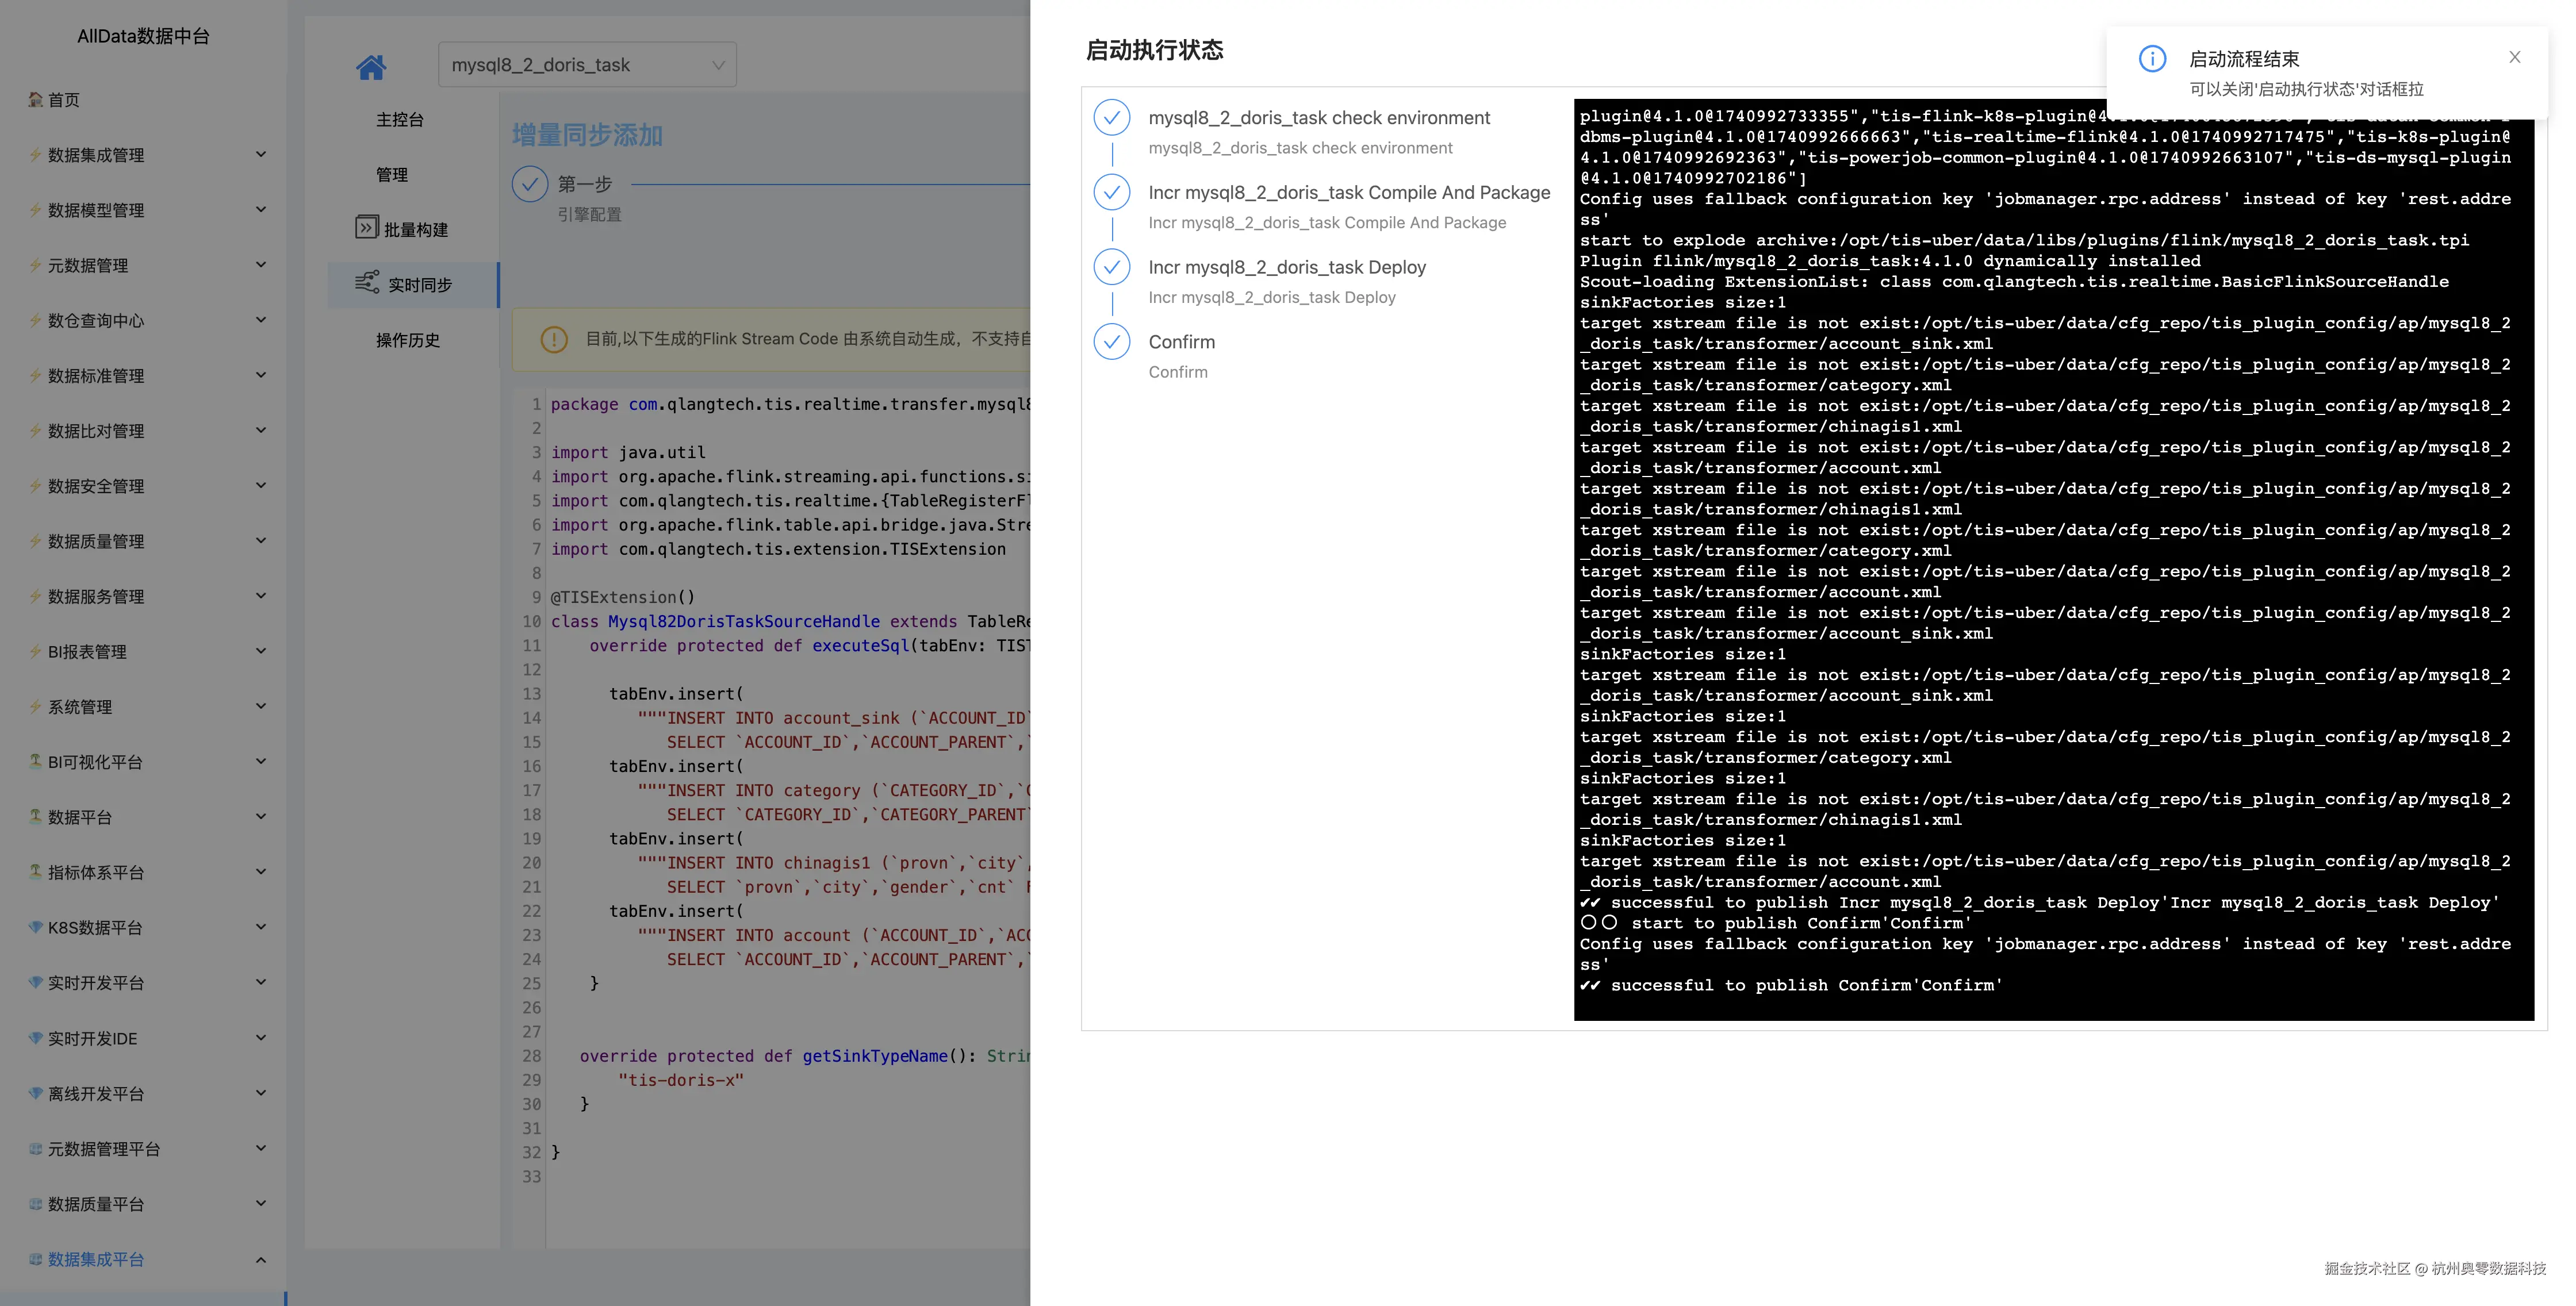Open the 首页 menu item

(x=63, y=100)
